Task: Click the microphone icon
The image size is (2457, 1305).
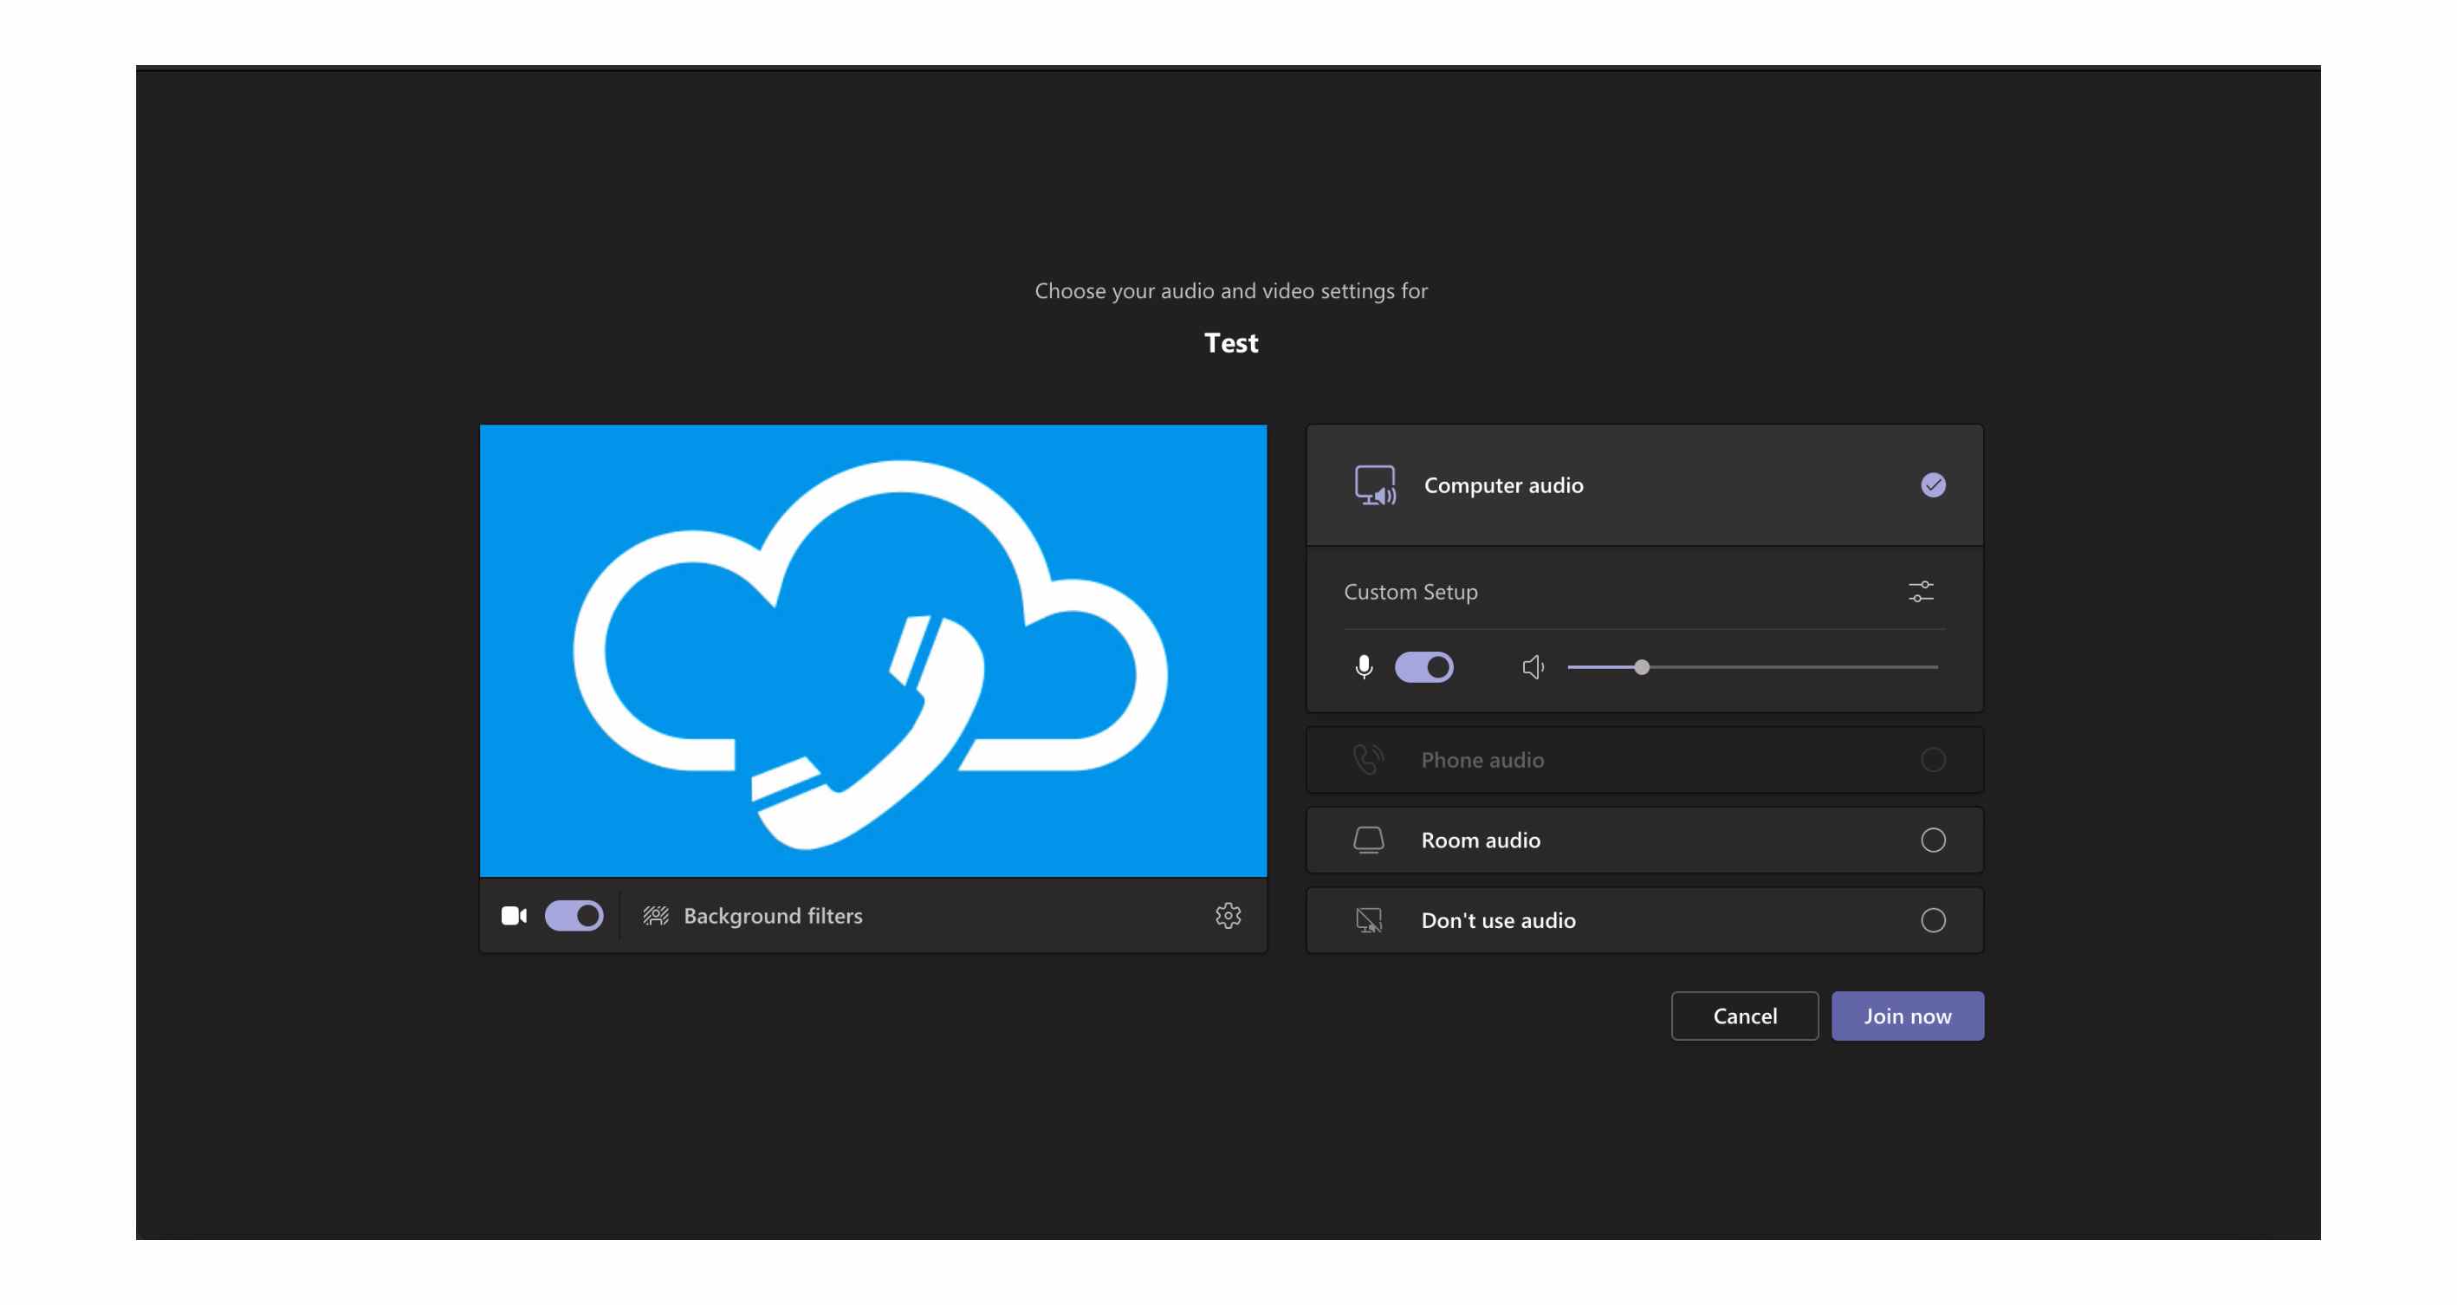Action: [1364, 667]
